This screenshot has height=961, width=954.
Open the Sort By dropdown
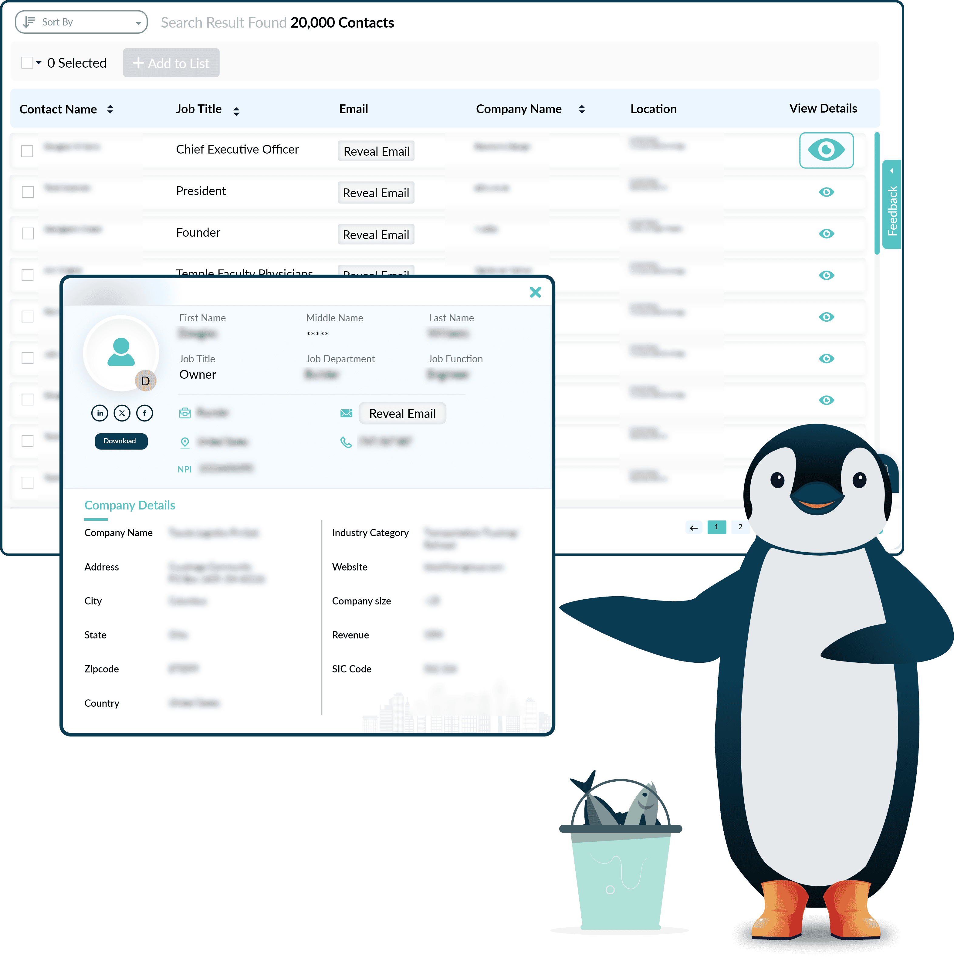click(x=81, y=22)
